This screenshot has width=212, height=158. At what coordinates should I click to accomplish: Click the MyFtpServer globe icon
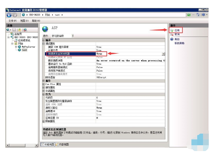(x=19, y=47)
